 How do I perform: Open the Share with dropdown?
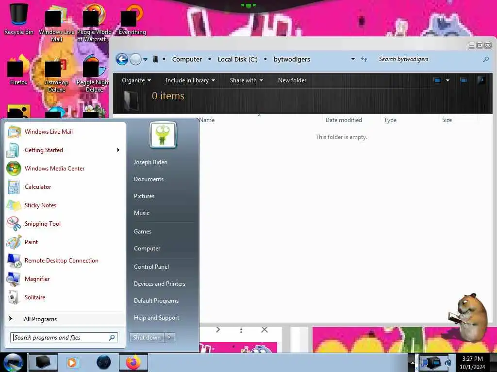point(246,80)
